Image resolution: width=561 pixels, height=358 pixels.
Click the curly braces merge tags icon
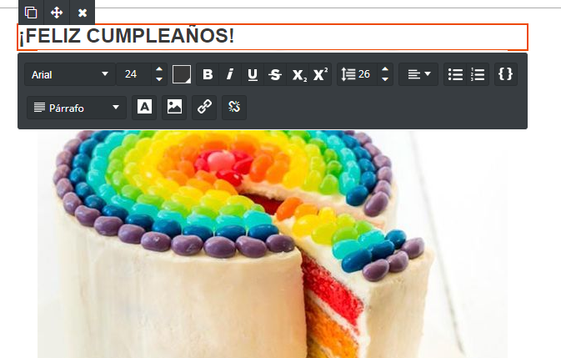(505, 74)
